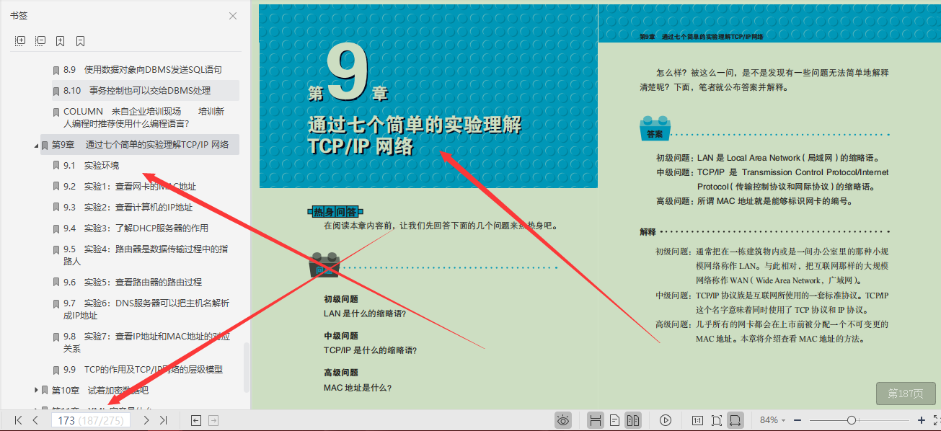Toggle two-page book view
The height and width of the screenshot is (431, 941).
pos(634,419)
